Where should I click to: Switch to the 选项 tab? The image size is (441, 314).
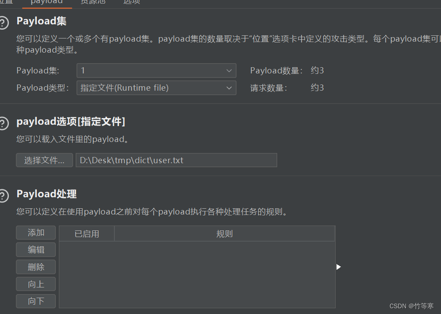132,2
